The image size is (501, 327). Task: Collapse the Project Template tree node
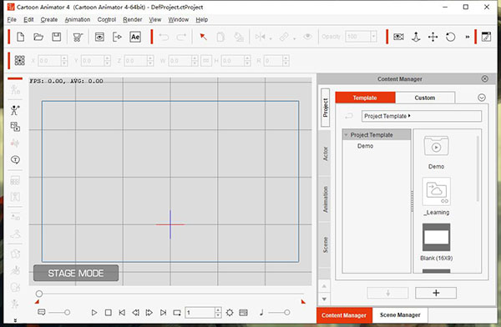point(346,135)
